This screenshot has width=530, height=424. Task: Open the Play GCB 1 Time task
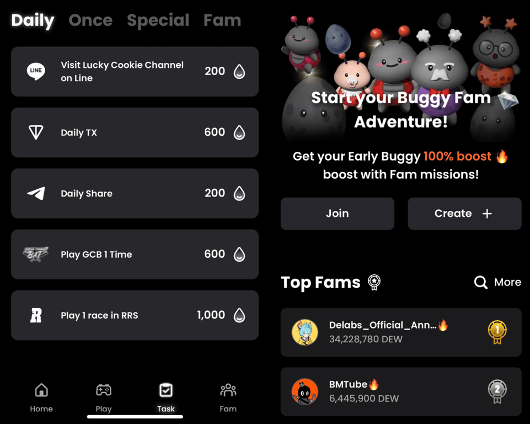coord(135,254)
